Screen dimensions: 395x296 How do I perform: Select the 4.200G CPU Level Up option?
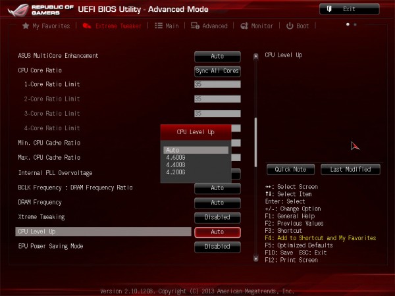tap(176, 172)
